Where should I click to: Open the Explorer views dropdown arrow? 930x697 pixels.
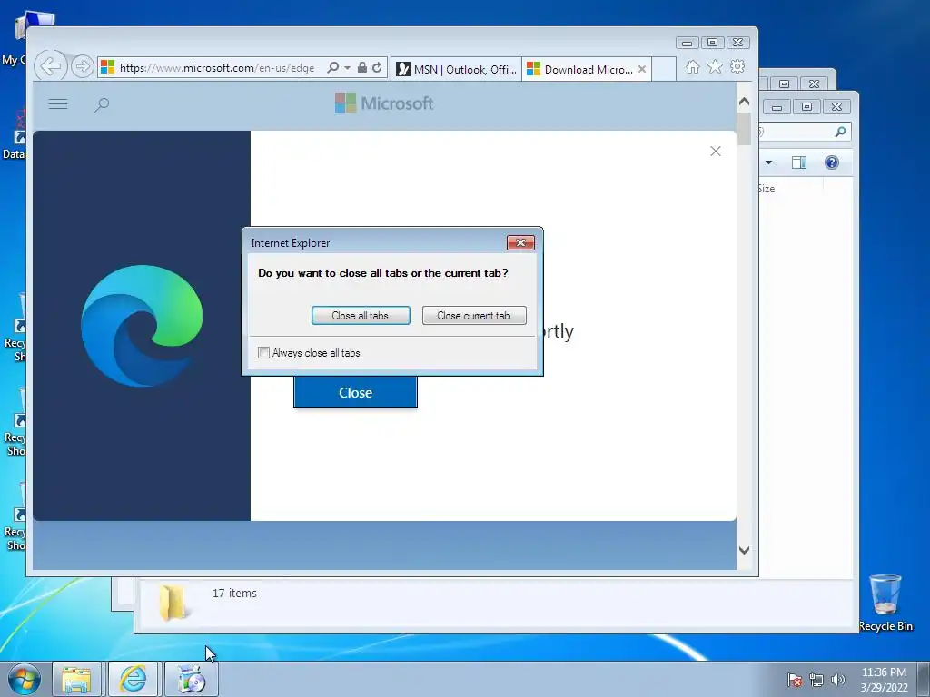[x=768, y=162]
